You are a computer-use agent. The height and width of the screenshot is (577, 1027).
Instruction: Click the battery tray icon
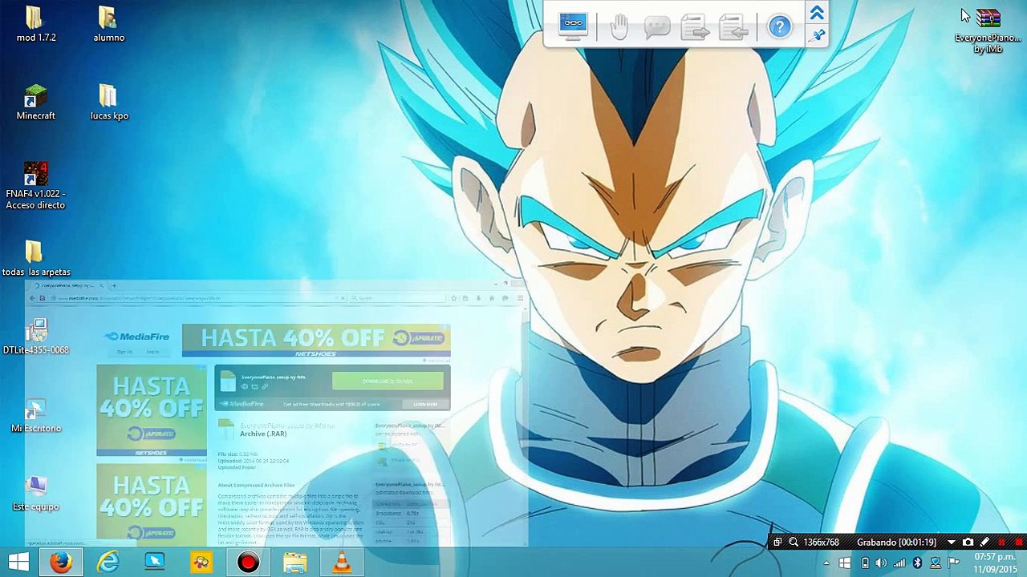pos(865,563)
